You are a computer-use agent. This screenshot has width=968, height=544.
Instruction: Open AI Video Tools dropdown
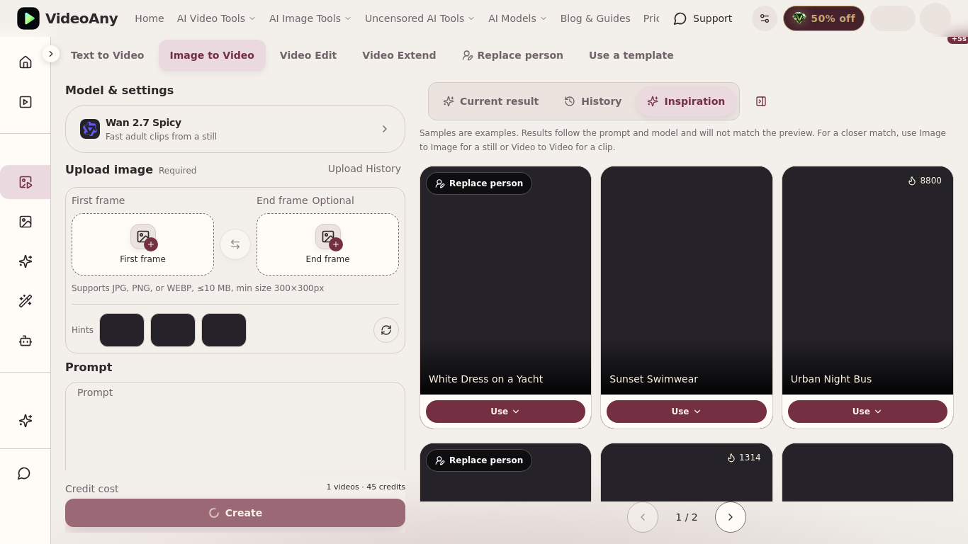216,18
